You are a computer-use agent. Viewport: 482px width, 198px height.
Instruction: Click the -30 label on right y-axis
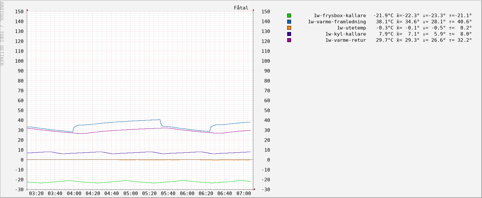266,189
